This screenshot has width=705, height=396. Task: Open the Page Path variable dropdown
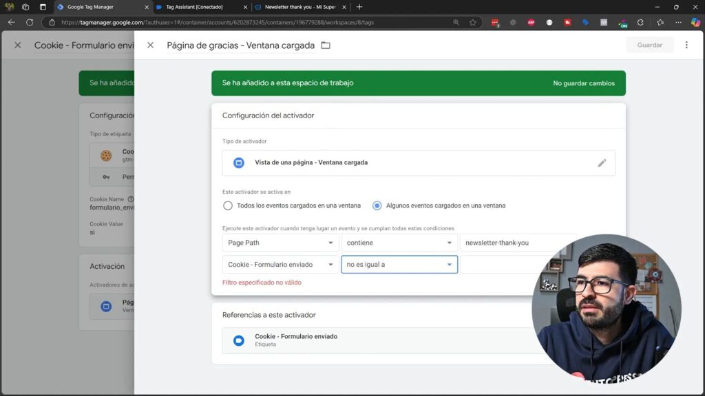[x=281, y=243]
